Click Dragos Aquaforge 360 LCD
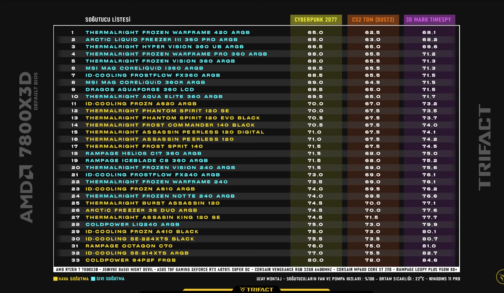 point(140,90)
